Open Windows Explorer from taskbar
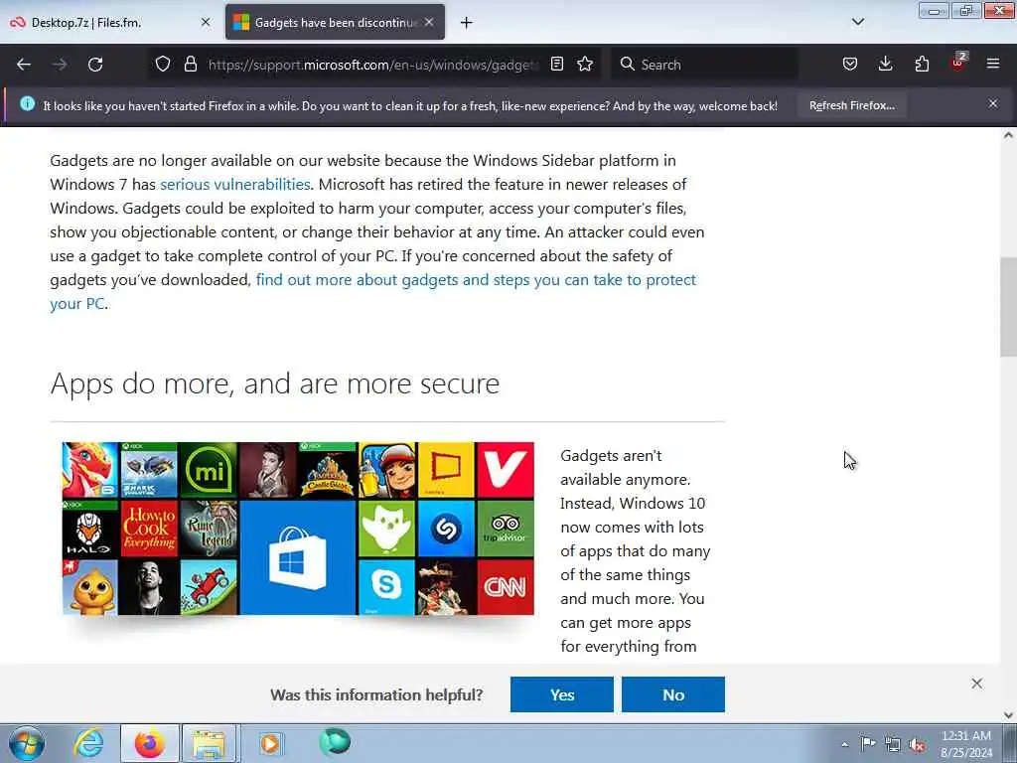The height and width of the screenshot is (763, 1017). point(209,743)
